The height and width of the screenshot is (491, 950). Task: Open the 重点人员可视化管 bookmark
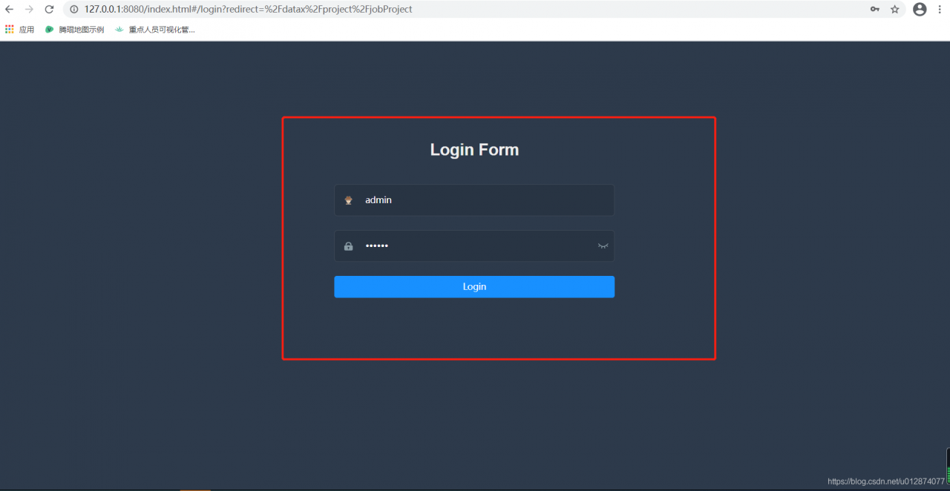click(x=154, y=30)
